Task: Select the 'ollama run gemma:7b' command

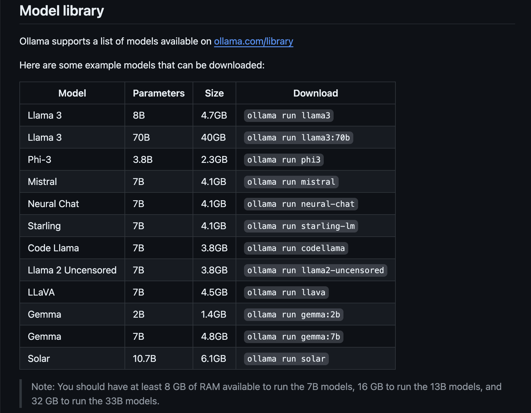Action: point(294,337)
